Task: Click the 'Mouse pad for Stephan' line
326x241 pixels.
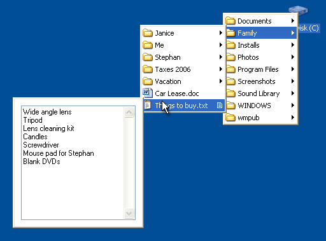Action: [59, 153]
